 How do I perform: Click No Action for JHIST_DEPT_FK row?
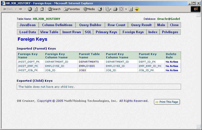172,62
